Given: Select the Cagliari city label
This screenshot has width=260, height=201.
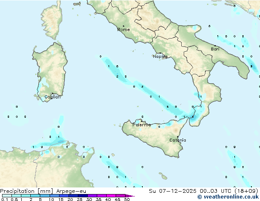Looking at the screenshot, I should 52,97.
